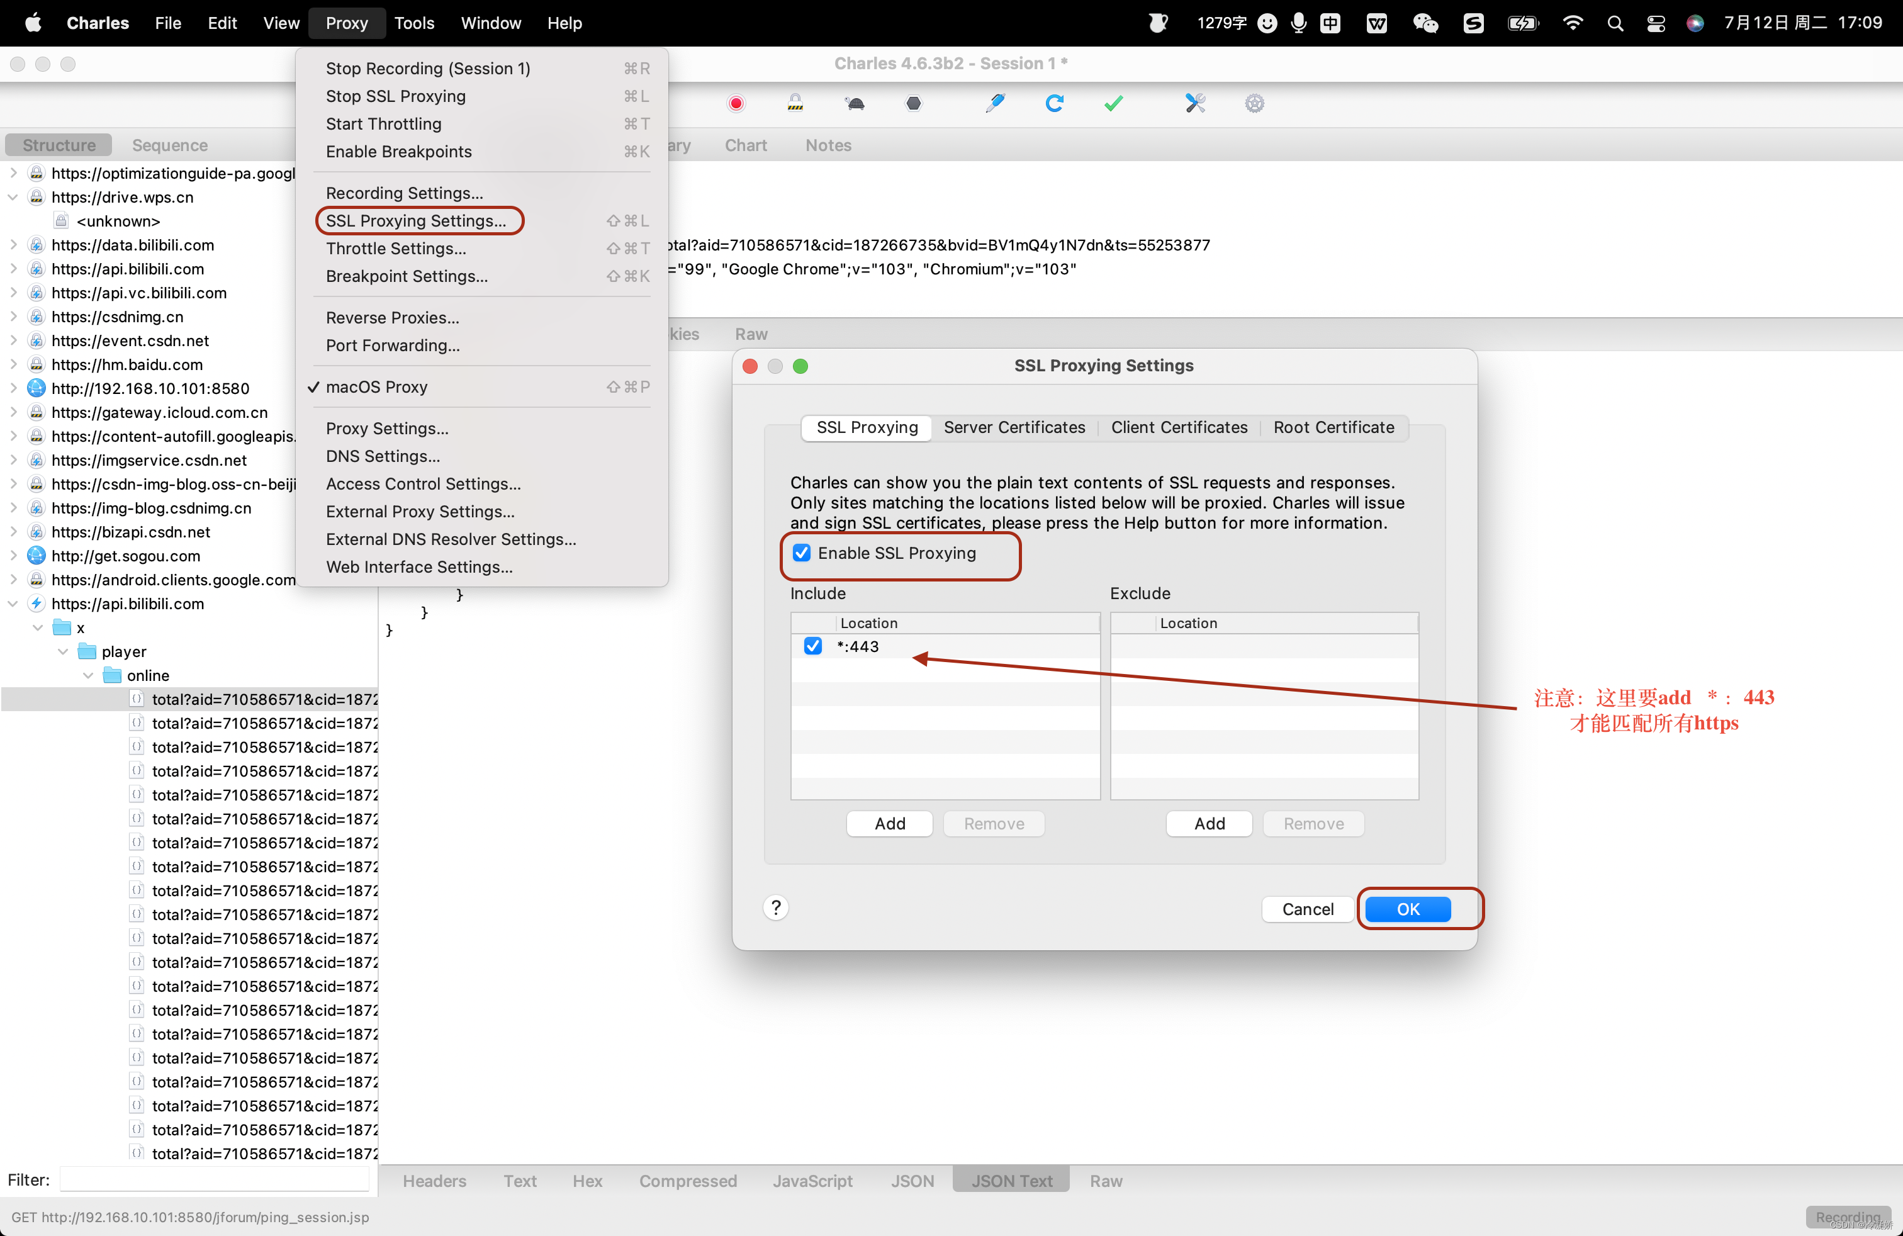Click the lightning icon beside api.bilibili.com
Image resolution: width=1903 pixels, height=1236 pixels.
coord(36,604)
